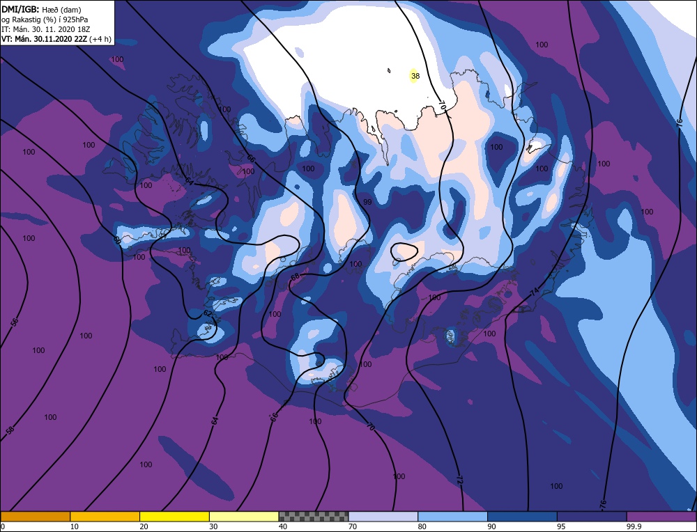697x532 pixels.
Task: Click the 72 height contour label
Action: point(459,480)
